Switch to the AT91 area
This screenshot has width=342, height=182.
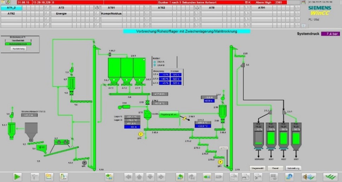pyautogui.click(x=262, y=8)
